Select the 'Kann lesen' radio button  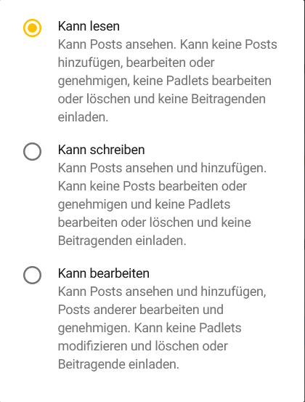[32, 28]
